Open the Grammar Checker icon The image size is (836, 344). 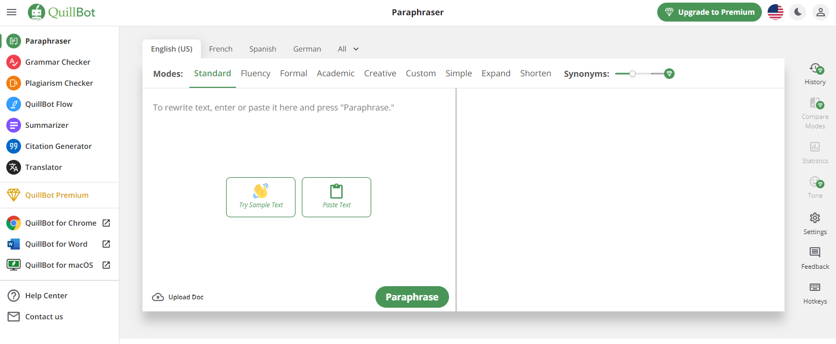coord(14,62)
